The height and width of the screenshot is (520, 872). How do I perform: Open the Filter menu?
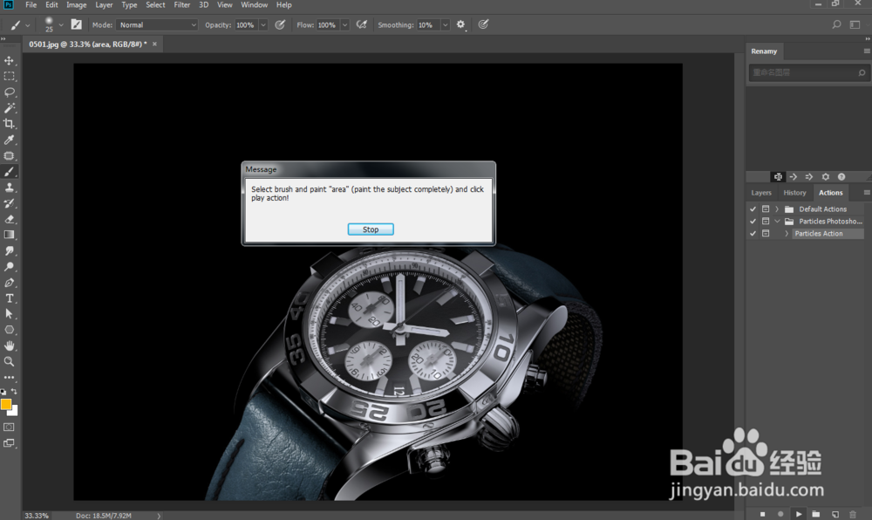pyautogui.click(x=182, y=5)
